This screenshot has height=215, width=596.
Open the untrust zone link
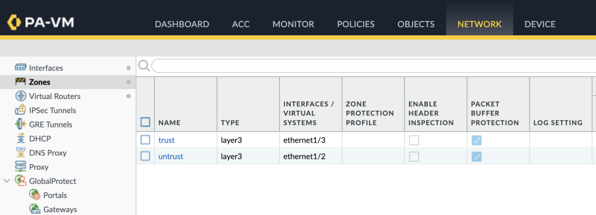(x=171, y=156)
